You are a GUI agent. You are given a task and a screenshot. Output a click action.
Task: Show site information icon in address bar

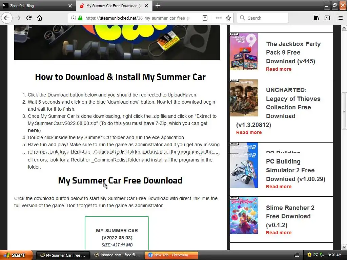coord(73,18)
